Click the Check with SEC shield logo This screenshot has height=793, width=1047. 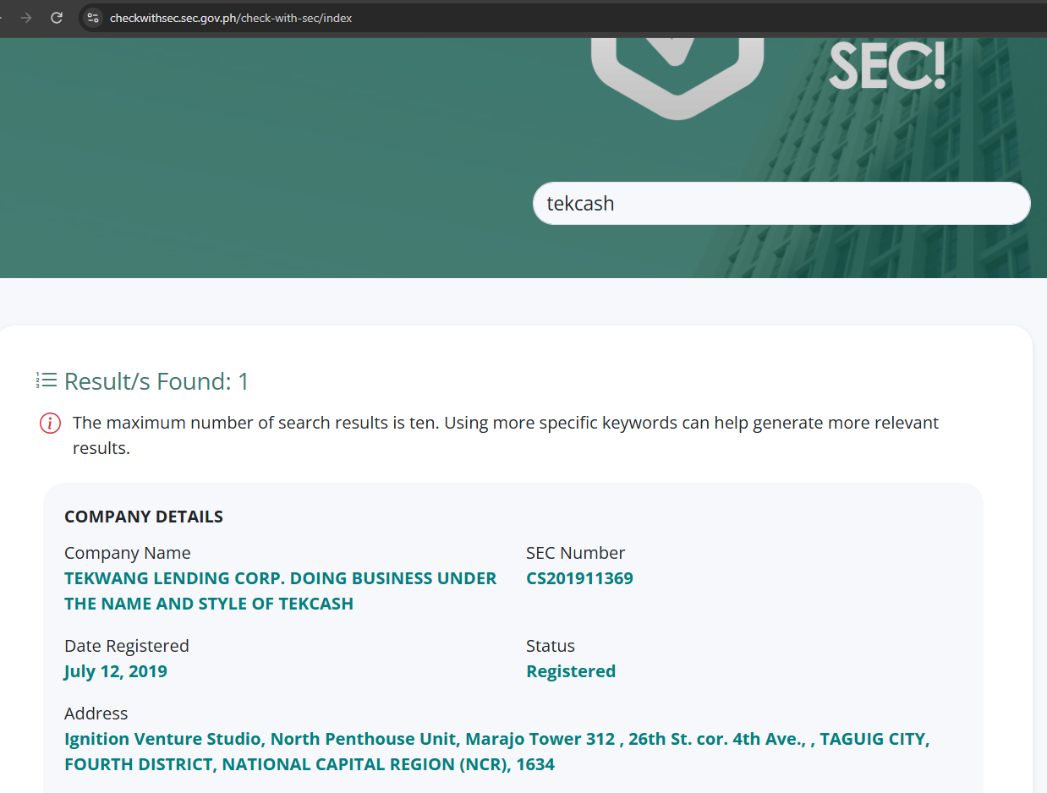(677, 78)
